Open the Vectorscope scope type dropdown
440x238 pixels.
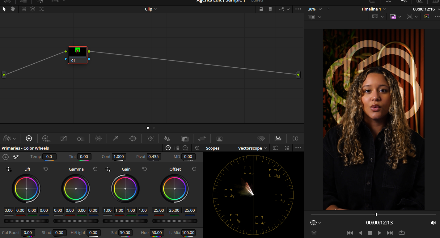[252, 148]
